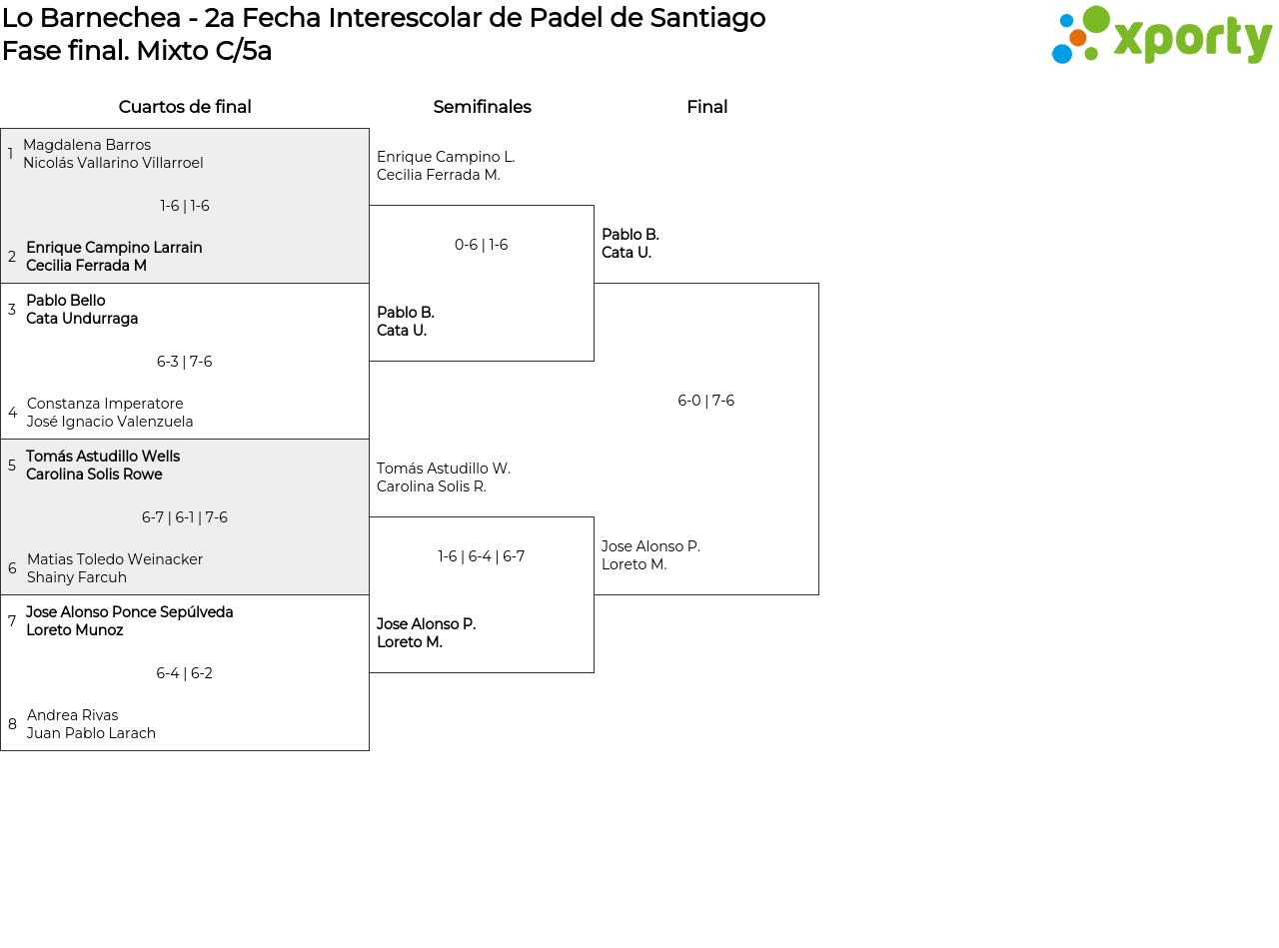Open Jose Alonso Ponce Sepúlveda quarterfinal pair
Image resolution: width=1279 pixels, height=948 pixels.
click(x=130, y=621)
